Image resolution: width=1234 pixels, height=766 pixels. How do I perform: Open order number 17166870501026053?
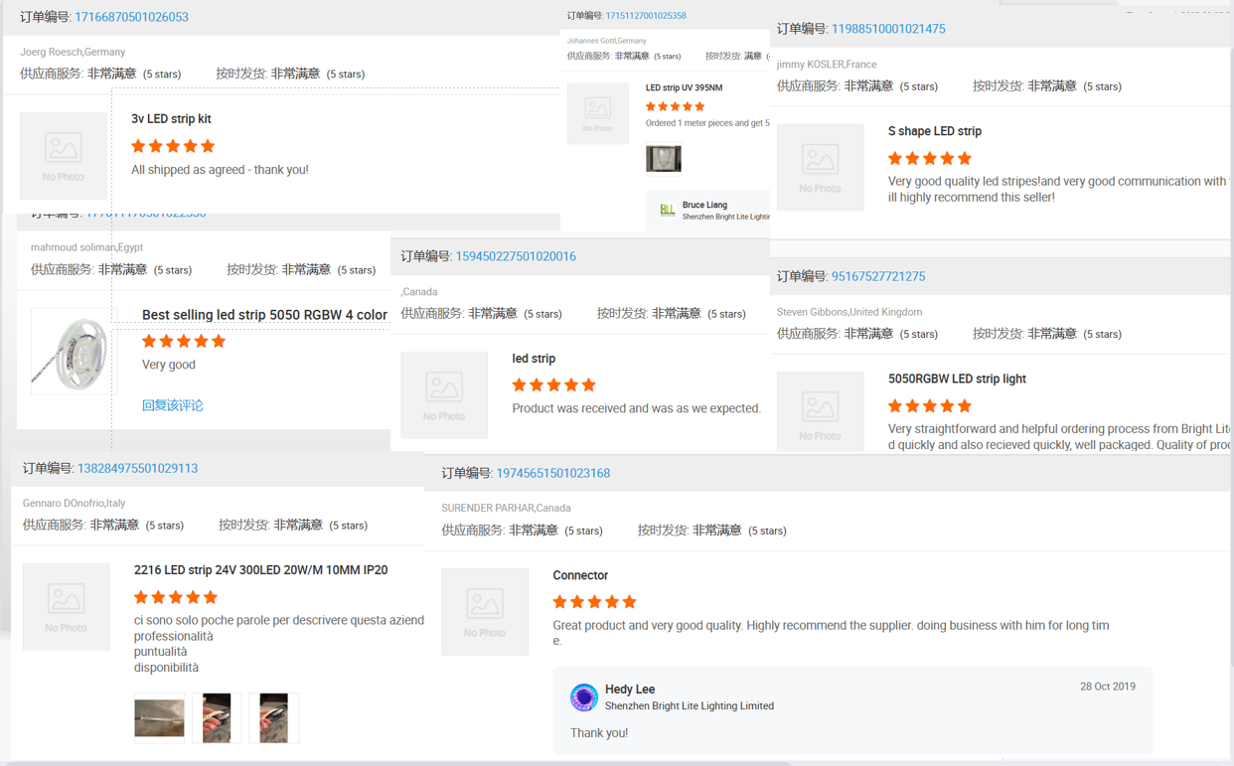(131, 17)
